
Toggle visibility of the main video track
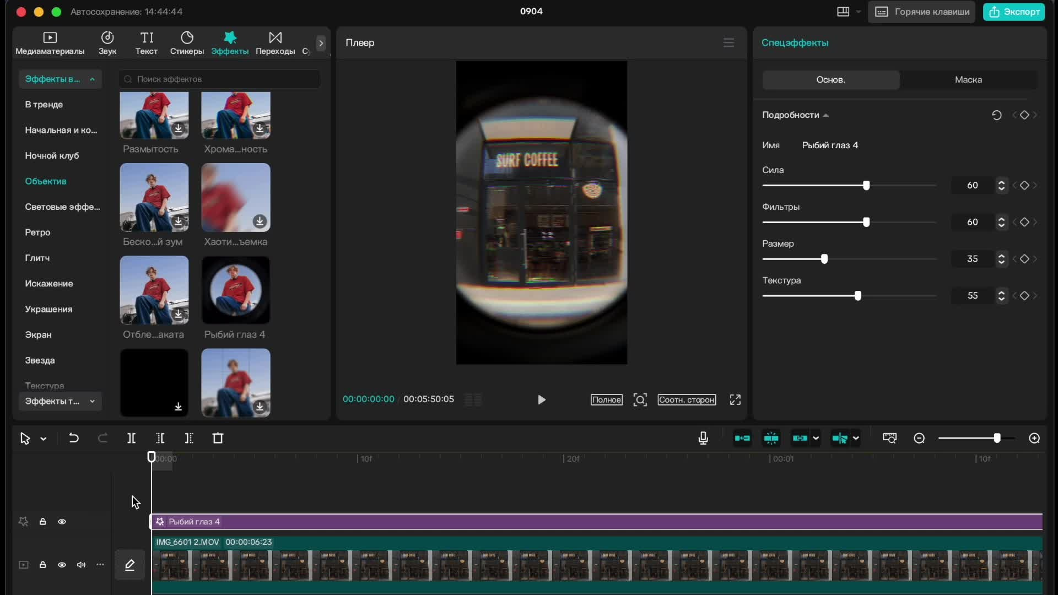(62, 564)
